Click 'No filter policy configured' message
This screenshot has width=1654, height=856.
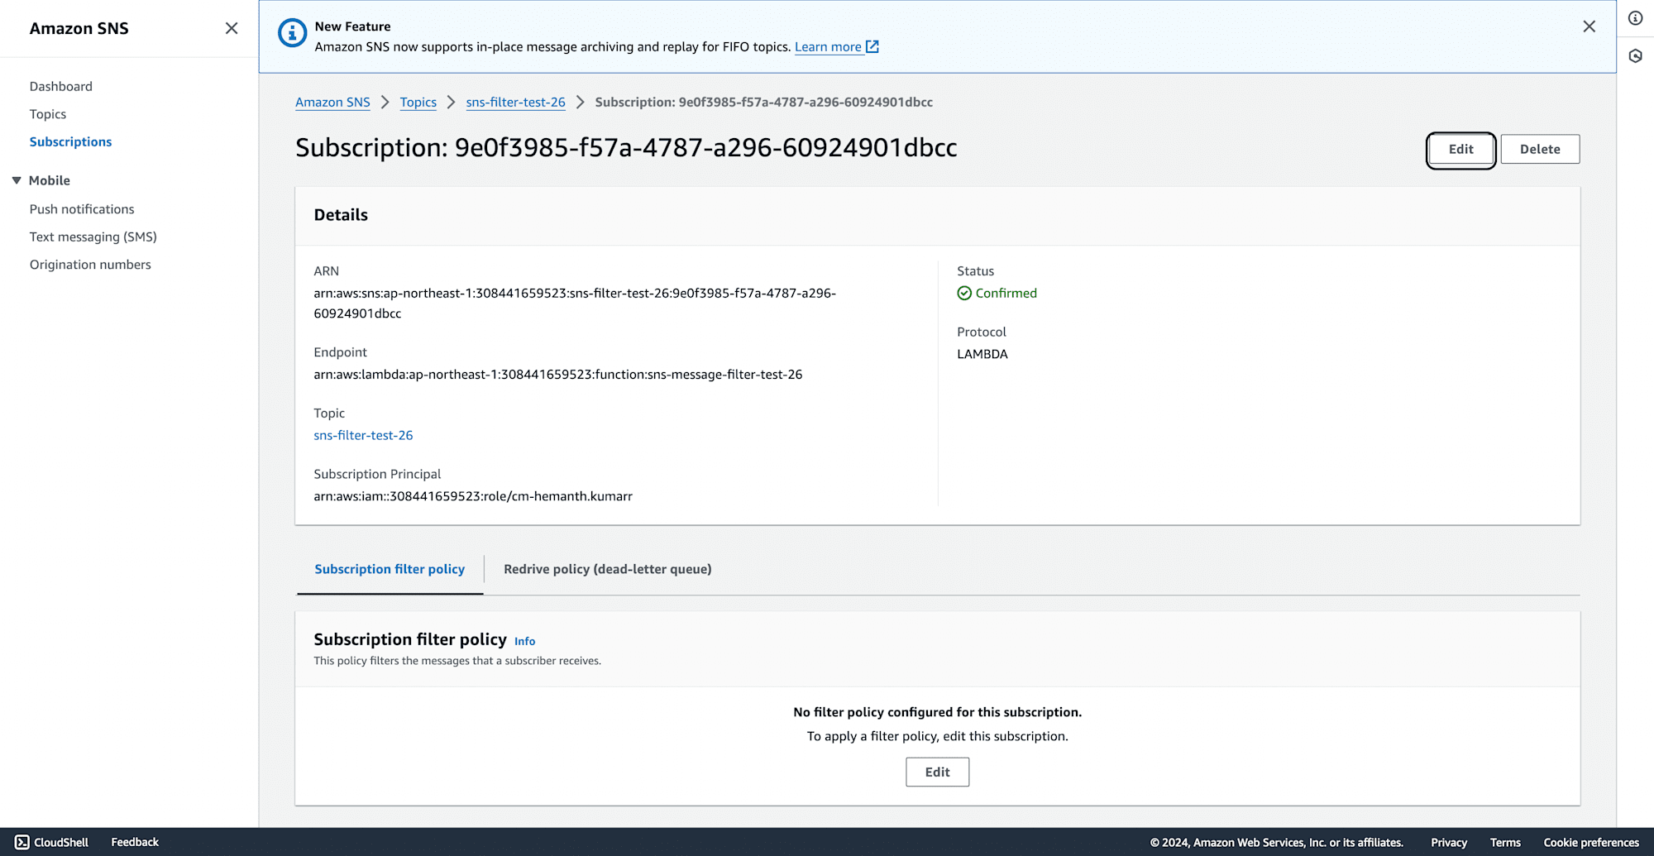click(x=937, y=712)
